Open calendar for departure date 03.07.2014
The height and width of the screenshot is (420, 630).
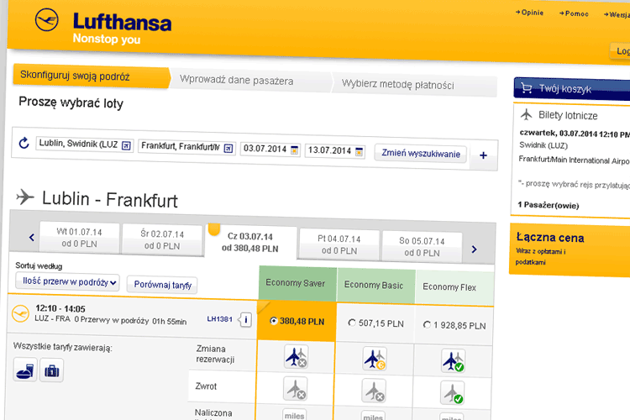(x=295, y=150)
